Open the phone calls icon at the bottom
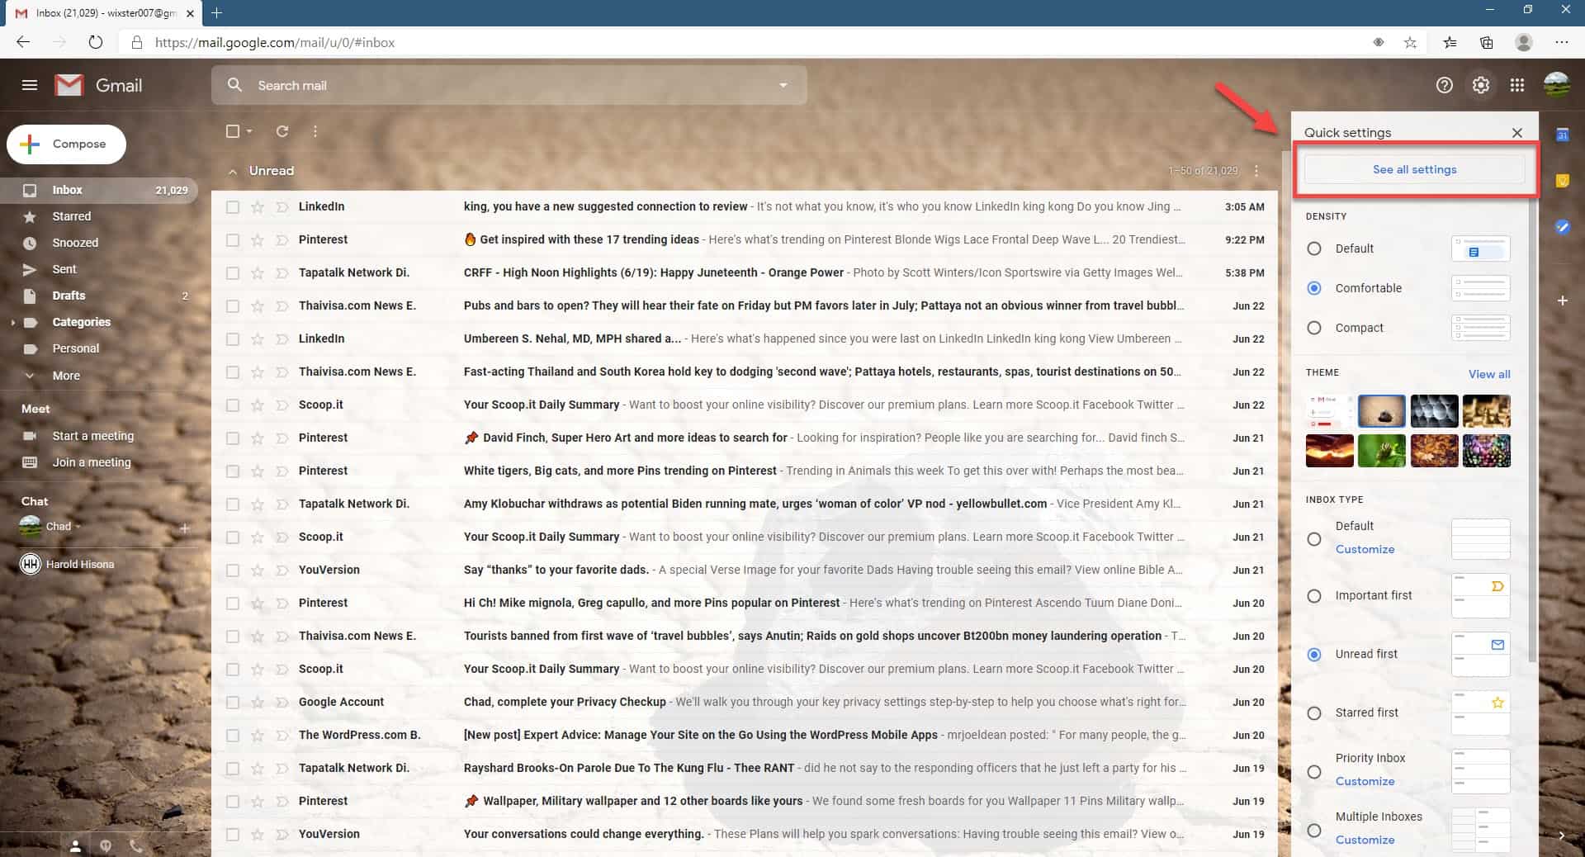This screenshot has height=857, width=1585. point(136,846)
